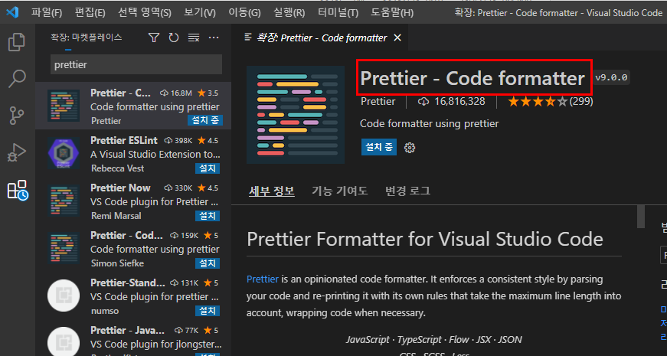667x356 pixels.
Task: Select the Prettier ESLint list entry
Action: pos(133,154)
